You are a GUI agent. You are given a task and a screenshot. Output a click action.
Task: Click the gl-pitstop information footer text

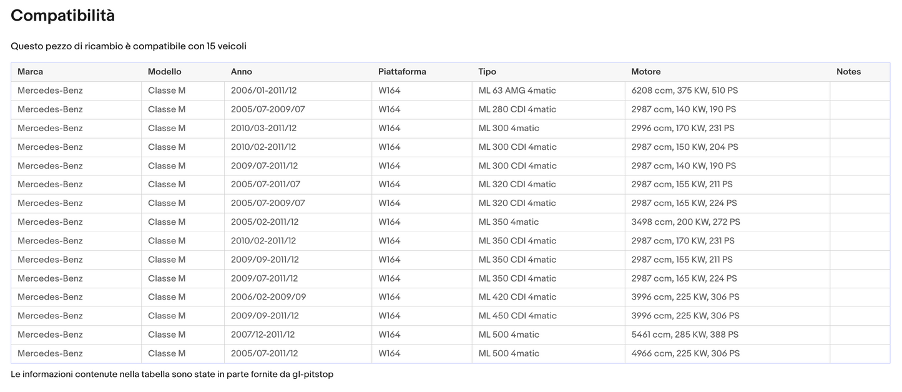[172, 375]
